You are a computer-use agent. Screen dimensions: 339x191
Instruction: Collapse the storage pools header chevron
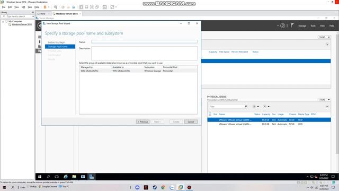click(x=327, y=44)
